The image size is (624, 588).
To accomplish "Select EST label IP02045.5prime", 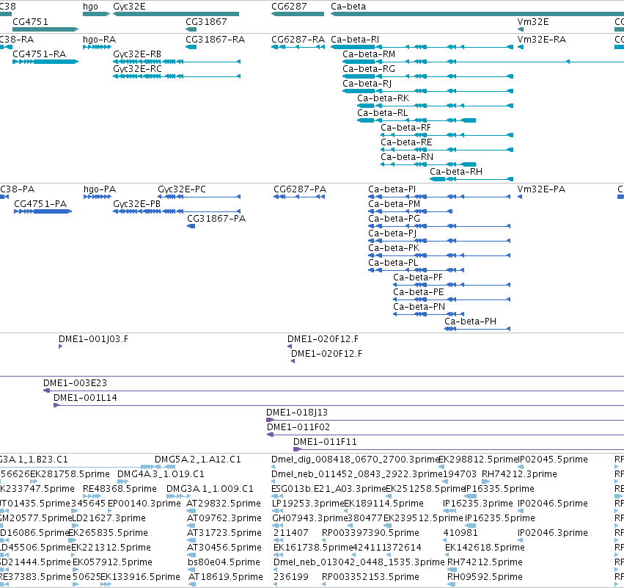I will (553, 460).
